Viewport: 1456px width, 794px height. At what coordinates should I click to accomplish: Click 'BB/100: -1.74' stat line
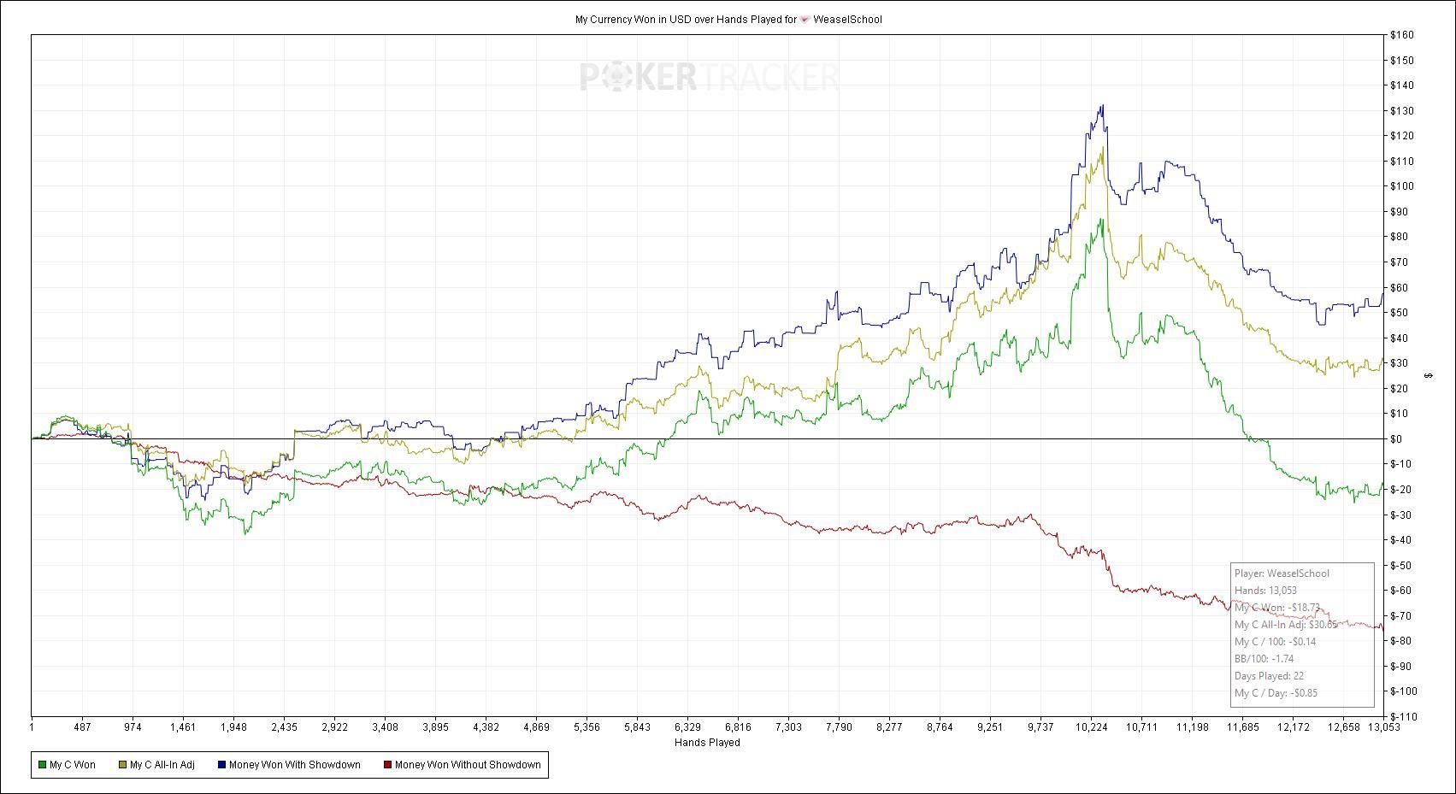(1264, 659)
